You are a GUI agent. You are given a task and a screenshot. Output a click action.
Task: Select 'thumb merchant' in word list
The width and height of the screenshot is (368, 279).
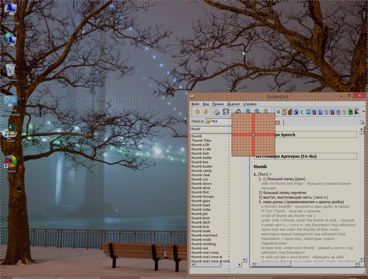[204, 235]
